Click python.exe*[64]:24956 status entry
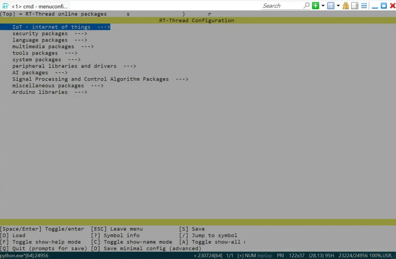Screen dimensions: 396x259 click(x=24, y=255)
